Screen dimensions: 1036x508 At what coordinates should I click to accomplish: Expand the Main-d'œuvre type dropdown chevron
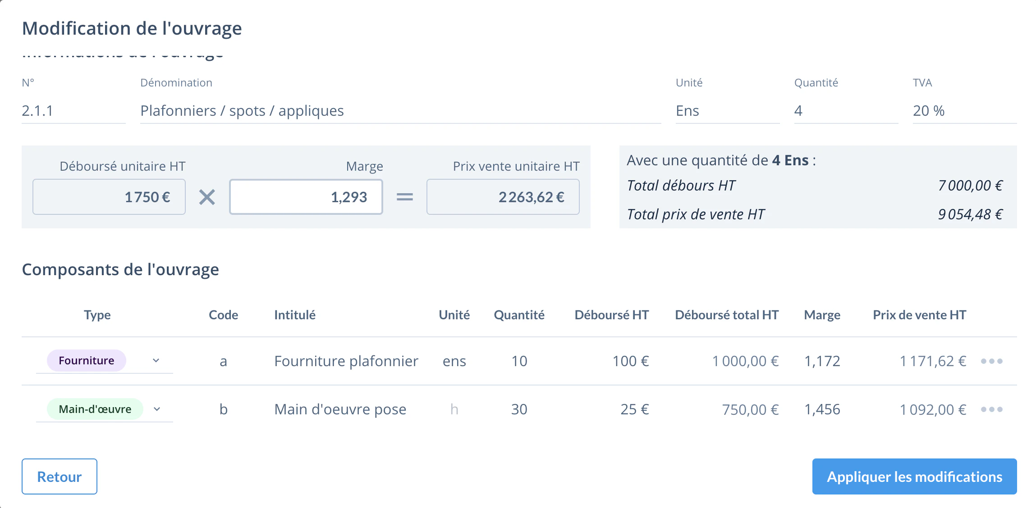(157, 409)
